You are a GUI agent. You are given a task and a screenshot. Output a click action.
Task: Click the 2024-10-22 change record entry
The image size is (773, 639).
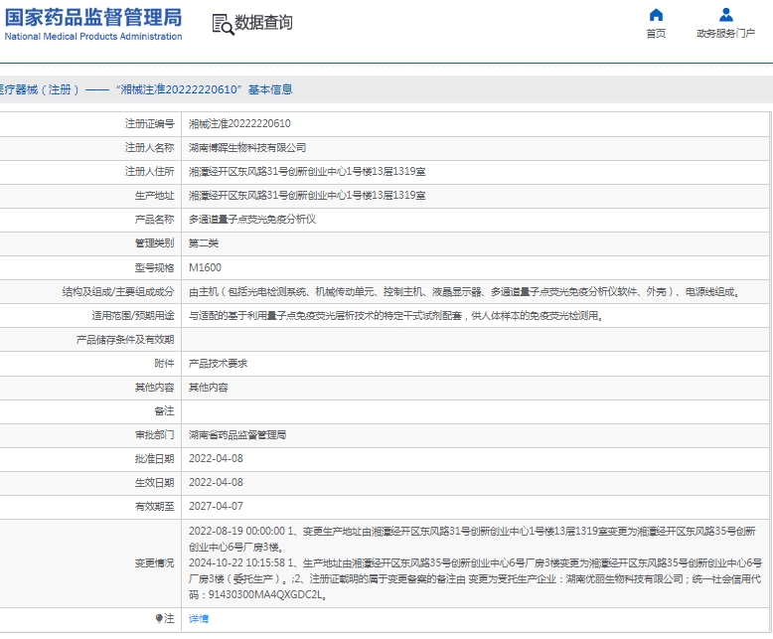click(x=475, y=578)
